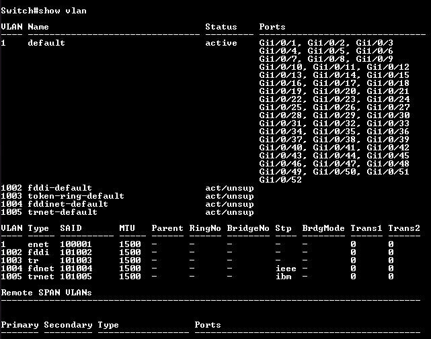Click port 'Gi1/0/34'
Viewport: 431px width, 339px height.
point(280,132)
